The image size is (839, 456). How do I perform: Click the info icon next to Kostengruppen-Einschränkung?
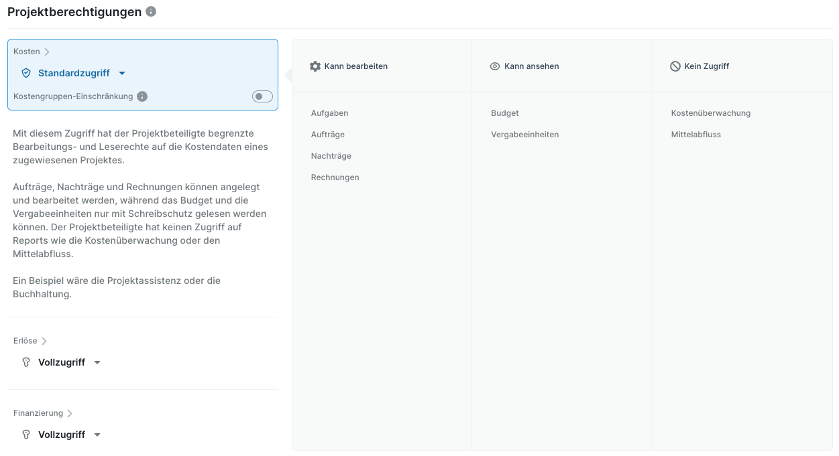(142, 96)
